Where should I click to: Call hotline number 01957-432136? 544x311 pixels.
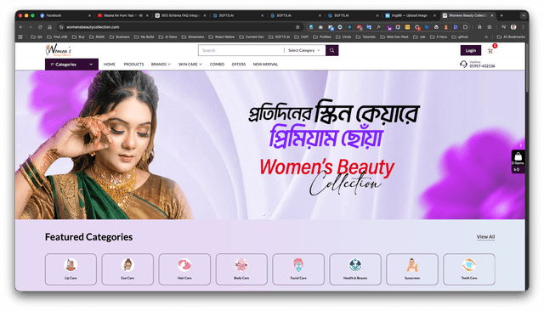tap(482, 66)
